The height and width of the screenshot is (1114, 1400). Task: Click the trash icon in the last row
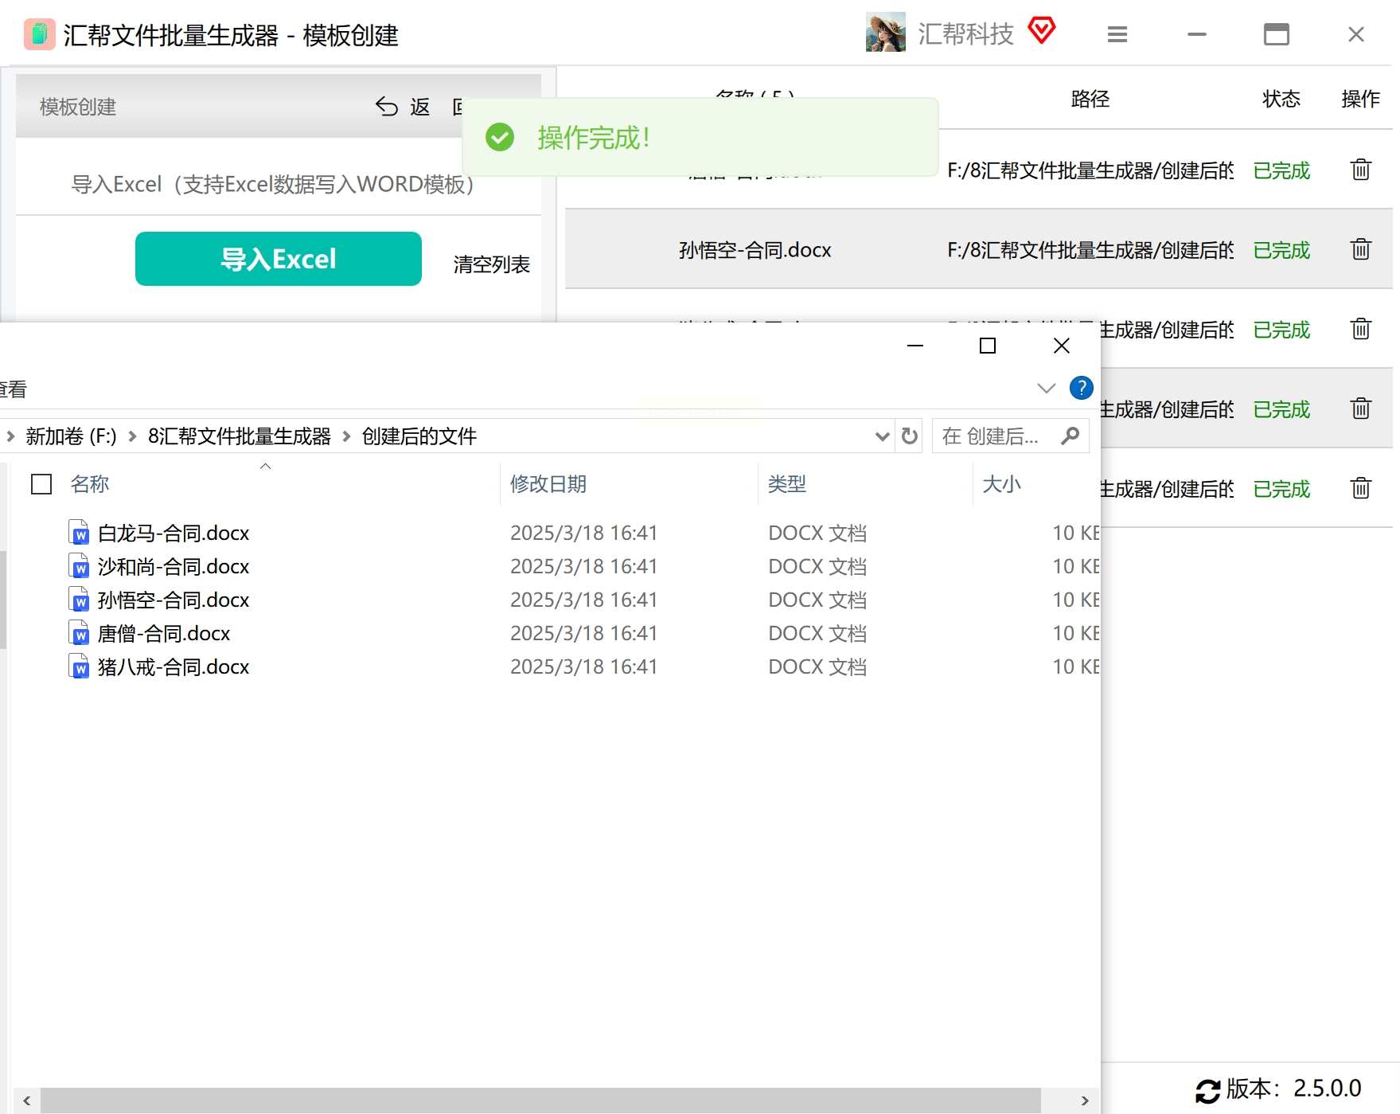[x=1360, y=488]
